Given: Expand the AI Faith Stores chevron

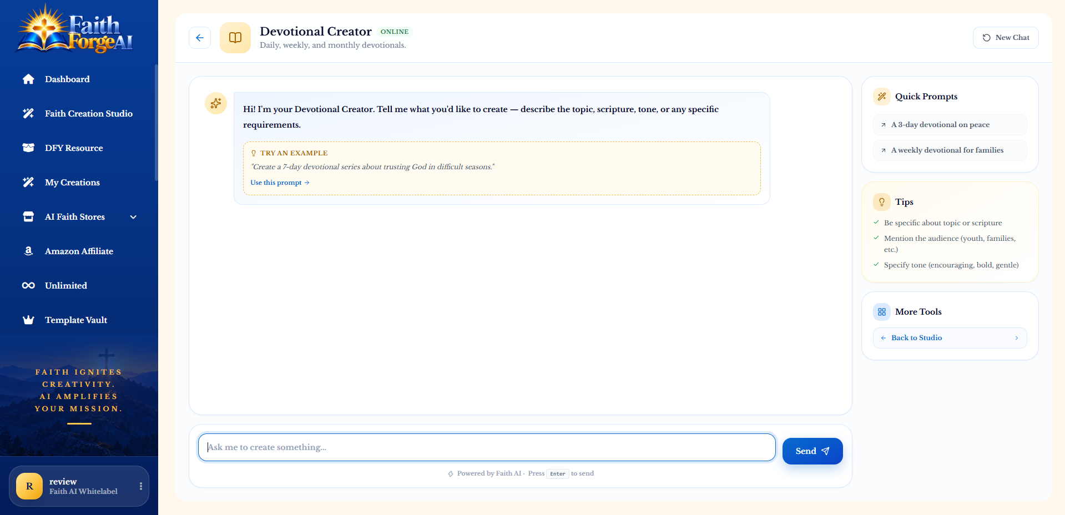Looking at the screenshot, I should [133, 217].
